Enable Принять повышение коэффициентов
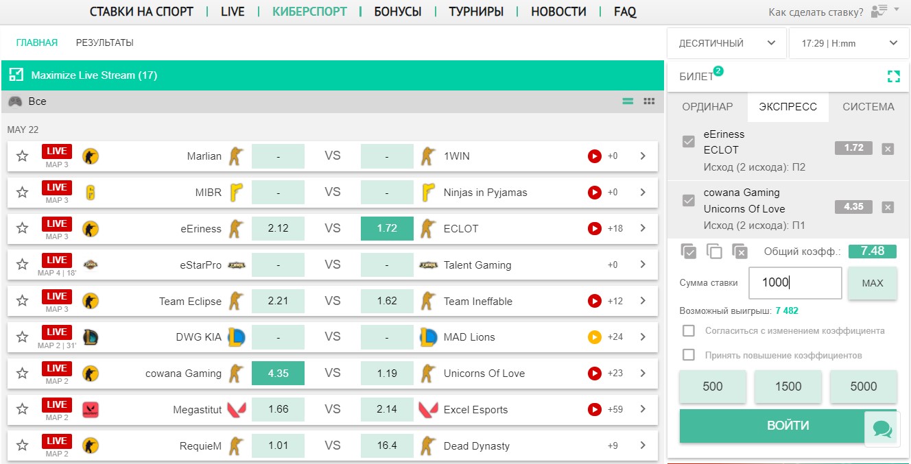Screen dimensions: 911x464 coord(689,355)
